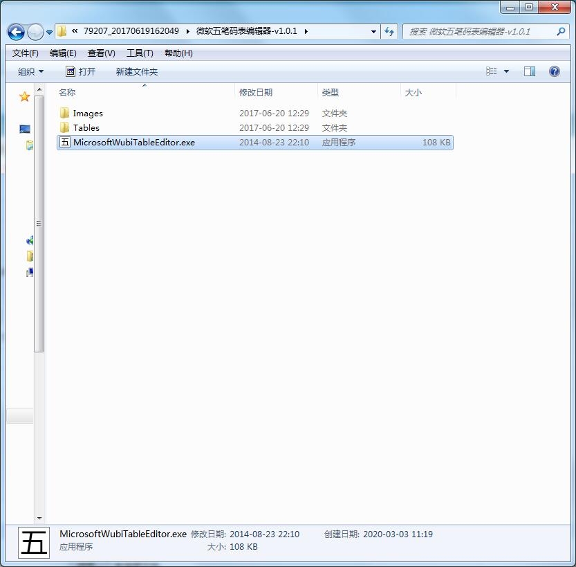Open Help with the question mark icon
This screenshot has width=576, height=567.
(x=555, y=71)
